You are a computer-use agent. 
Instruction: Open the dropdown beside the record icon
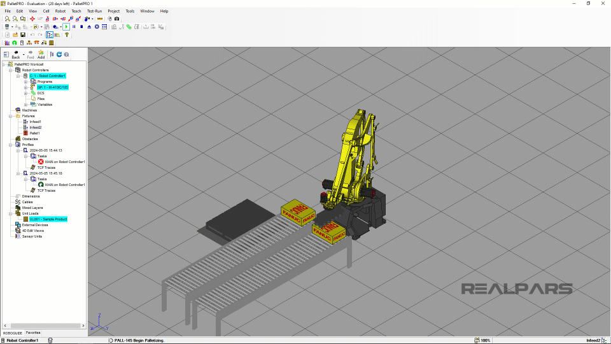pyautogui.click(x=61, y=27)
